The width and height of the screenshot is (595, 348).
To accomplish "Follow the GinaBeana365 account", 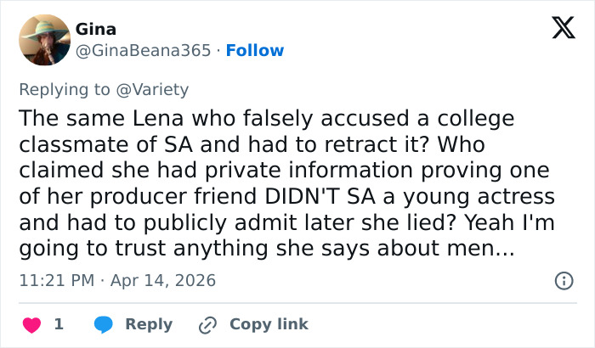I will coord(255,50).
